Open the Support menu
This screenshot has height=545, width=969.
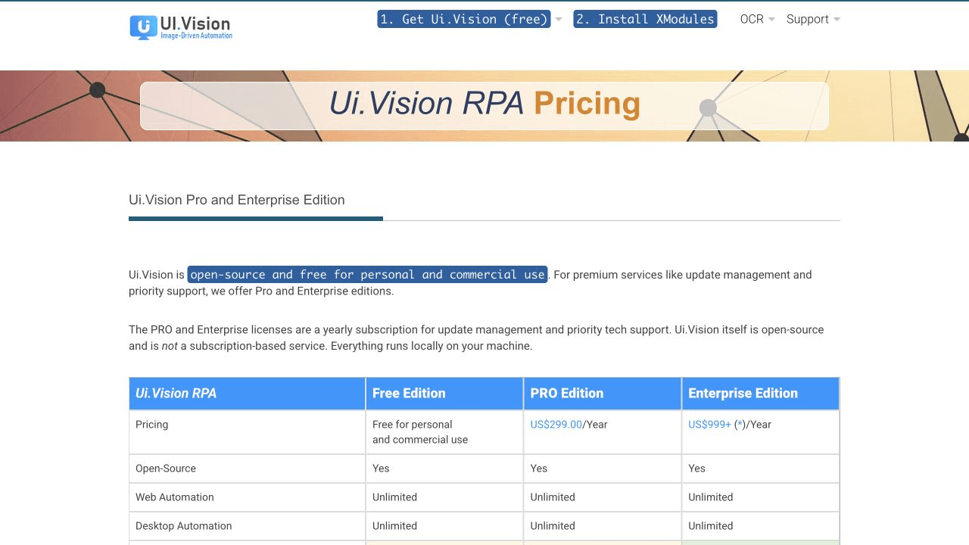click(x=808, y=19)
